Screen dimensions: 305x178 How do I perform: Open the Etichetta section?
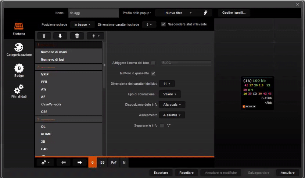19,29
